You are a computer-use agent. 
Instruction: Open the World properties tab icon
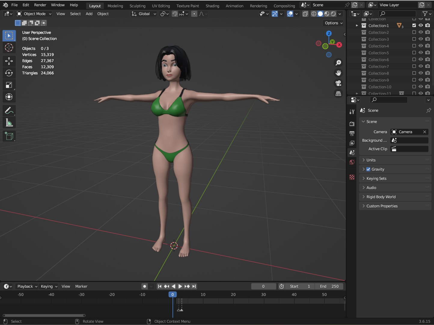coord(352,162)
